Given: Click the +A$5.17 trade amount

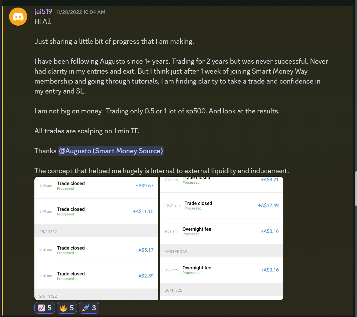Looking at the screenshot, I should click(144, 250).
